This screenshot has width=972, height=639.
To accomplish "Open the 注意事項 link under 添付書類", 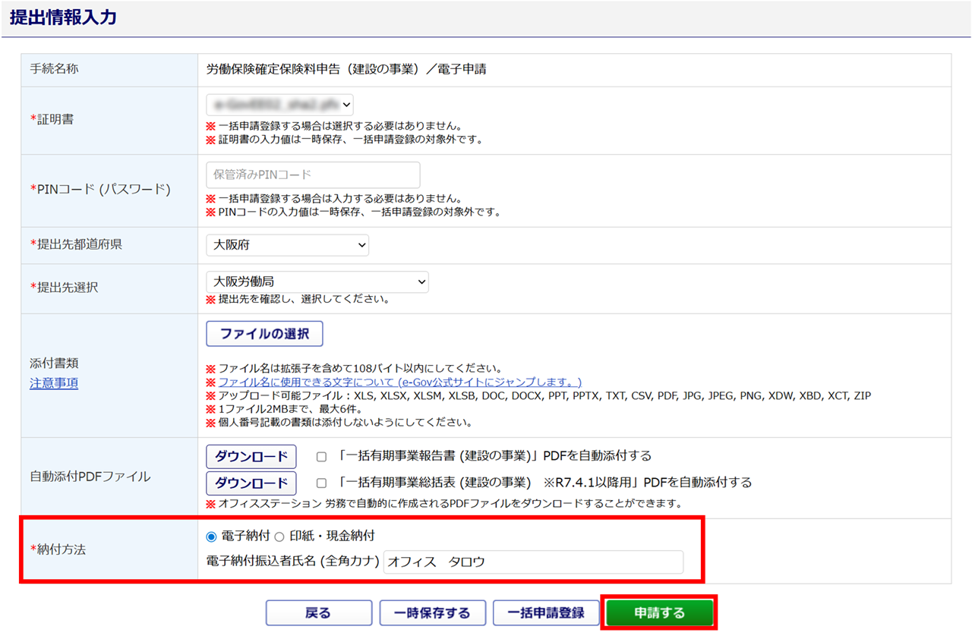I will point(54,383).
